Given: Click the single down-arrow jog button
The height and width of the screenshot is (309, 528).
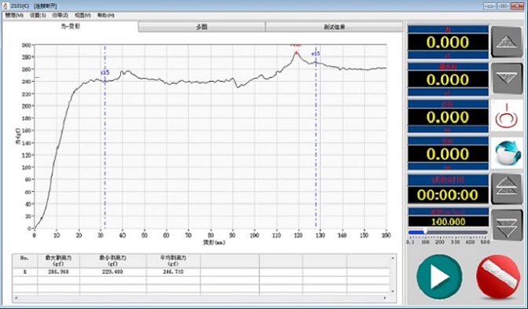Looking at the screenshot, I should 507,79.
